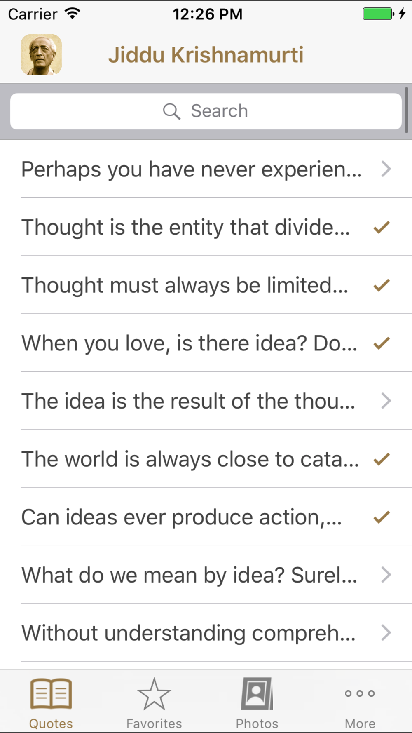Expand chevron on "The idea is the result"
Screen dimensions: 412x733
pyautogui.click(x=386, y=401)
